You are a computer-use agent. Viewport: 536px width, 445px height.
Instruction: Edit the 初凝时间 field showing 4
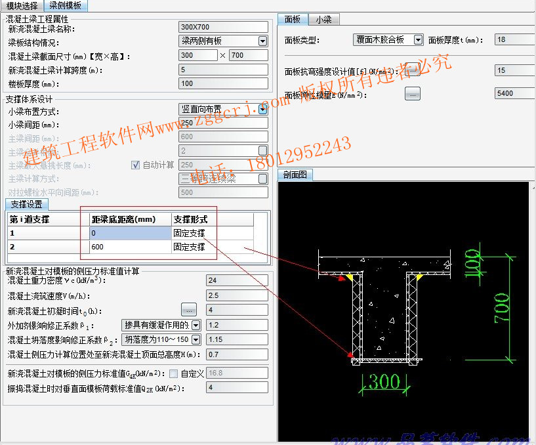pos(237,310)
